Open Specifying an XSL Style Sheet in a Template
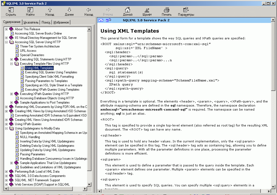The image size is (277, 195). point(54,85)
